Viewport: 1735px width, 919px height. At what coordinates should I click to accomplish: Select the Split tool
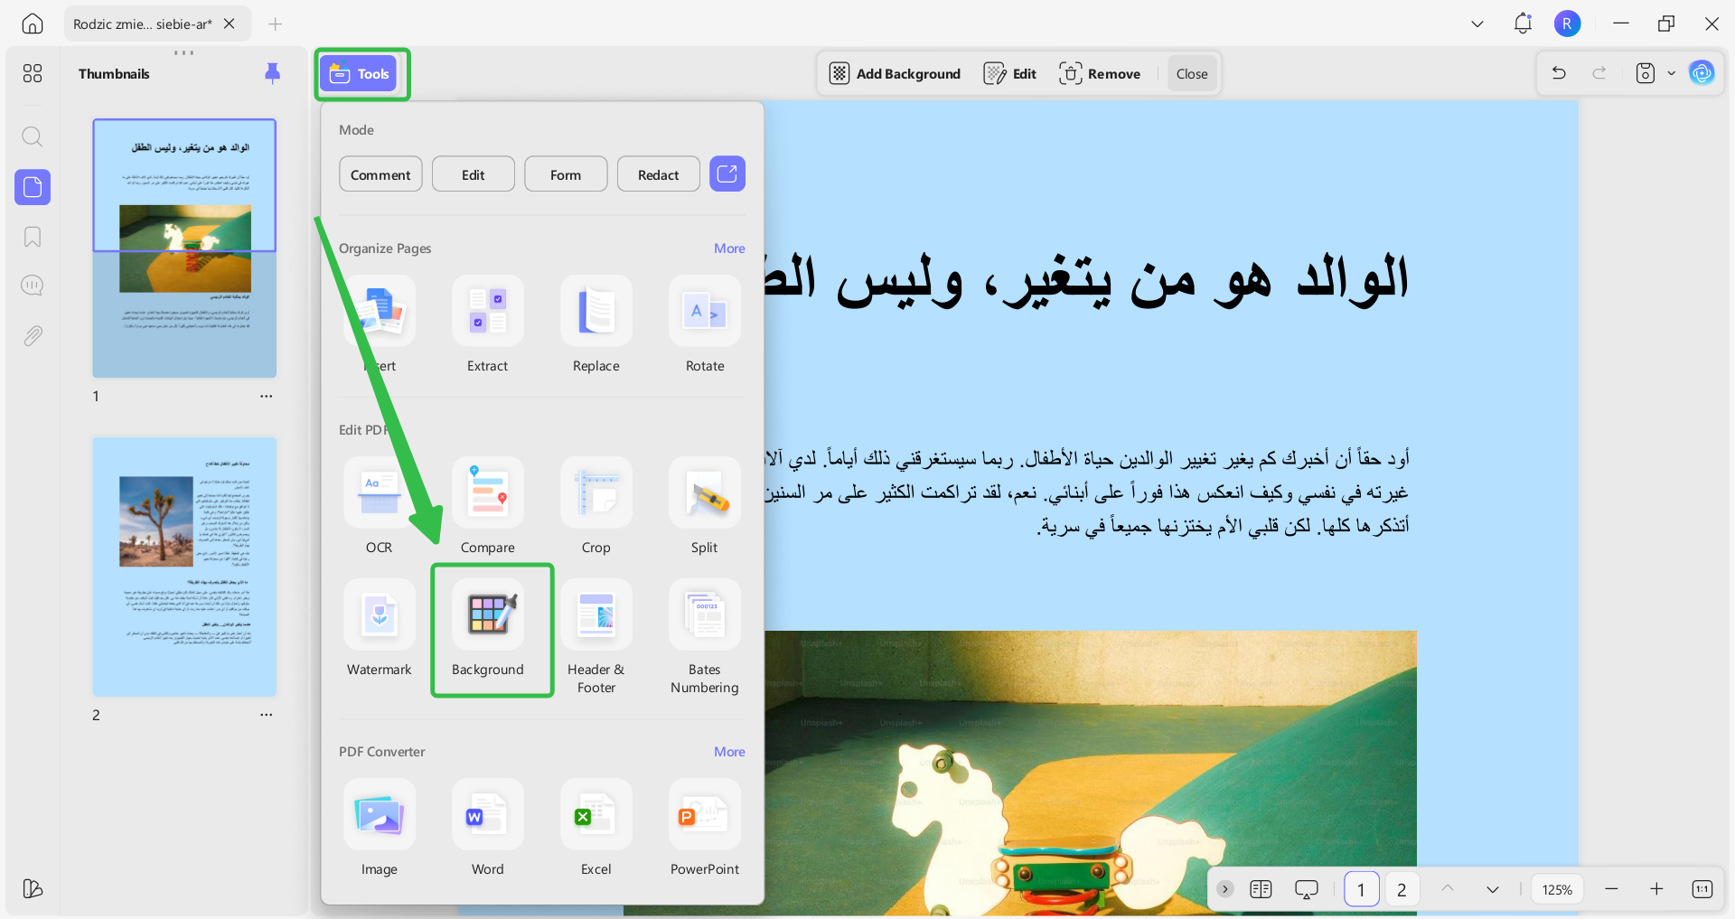tap(705, 506)
